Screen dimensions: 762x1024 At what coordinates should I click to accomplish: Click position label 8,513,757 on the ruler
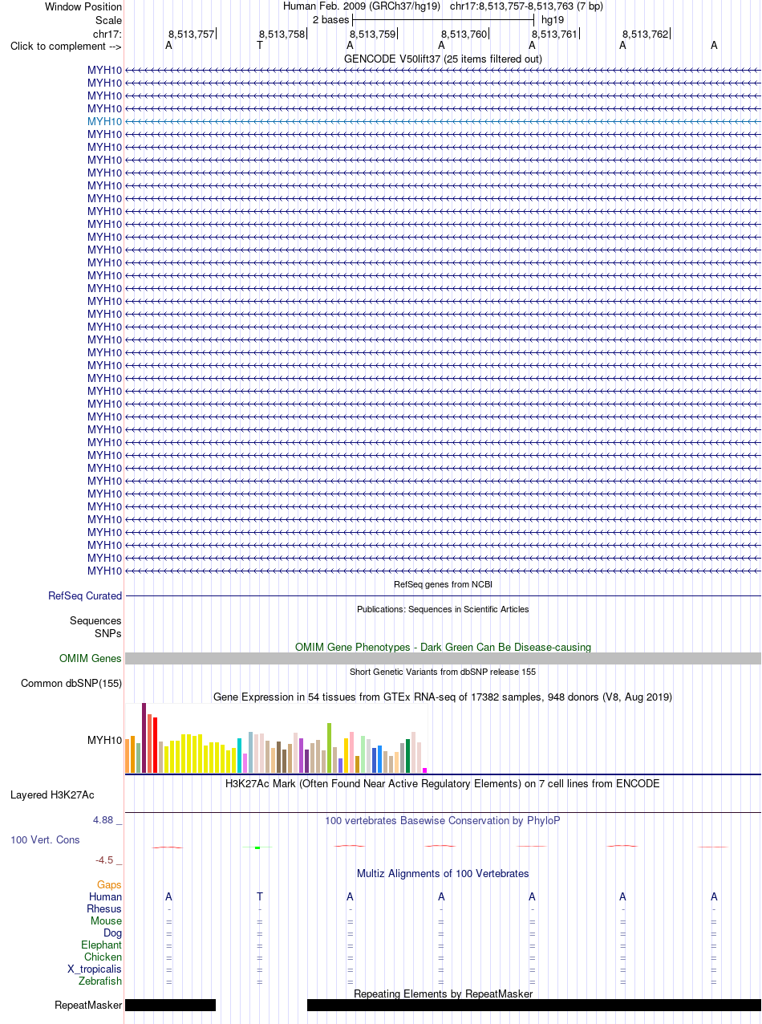click(192, 34)
